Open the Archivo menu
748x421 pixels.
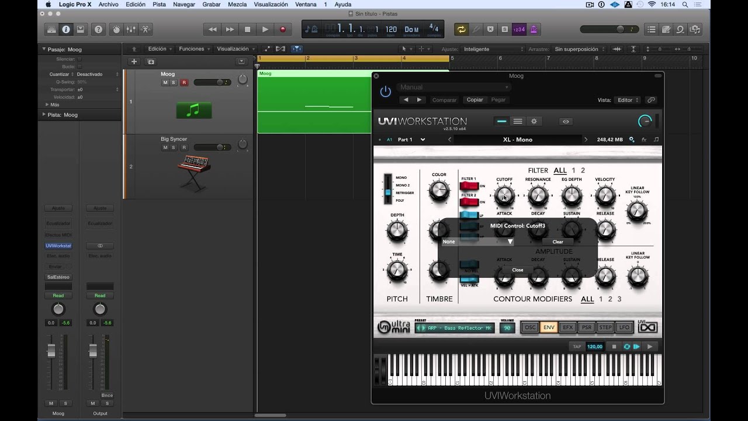tap(108, 5)
